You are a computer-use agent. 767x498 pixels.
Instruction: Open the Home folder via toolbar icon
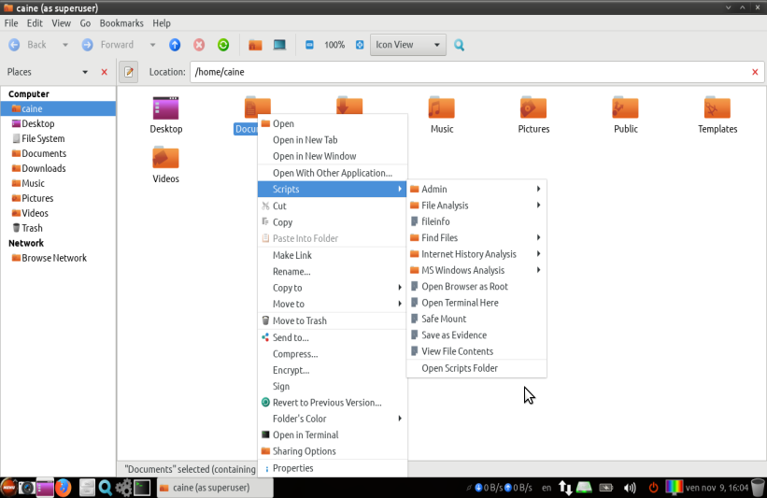pyautogui.click(x=255, y=45)
